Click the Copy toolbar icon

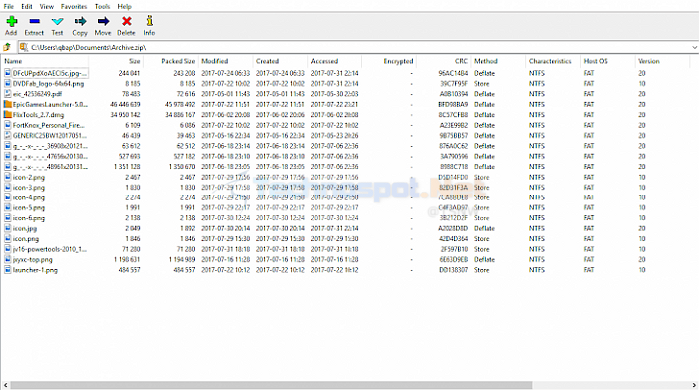click(80, 21)
